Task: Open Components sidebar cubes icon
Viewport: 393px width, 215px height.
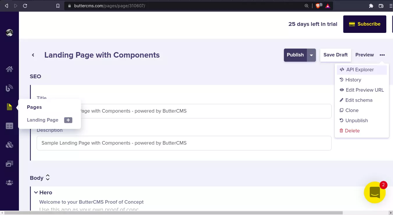Action: click(x=9, y=145)
